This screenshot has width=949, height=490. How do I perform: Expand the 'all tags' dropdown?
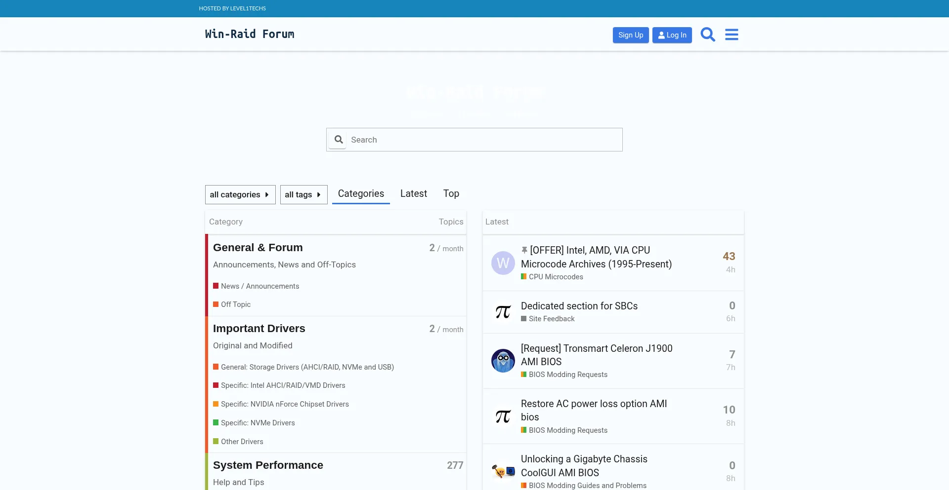click(303, 194)
